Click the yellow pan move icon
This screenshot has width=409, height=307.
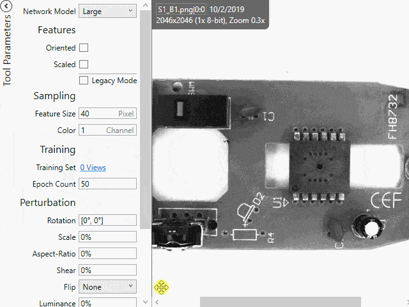(x=161, y=287)
